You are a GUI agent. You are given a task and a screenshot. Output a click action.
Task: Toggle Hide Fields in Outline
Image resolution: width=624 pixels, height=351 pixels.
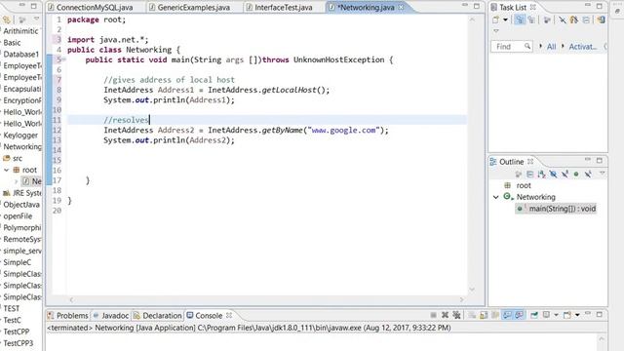pyautogui.click(x=553, y=174)
